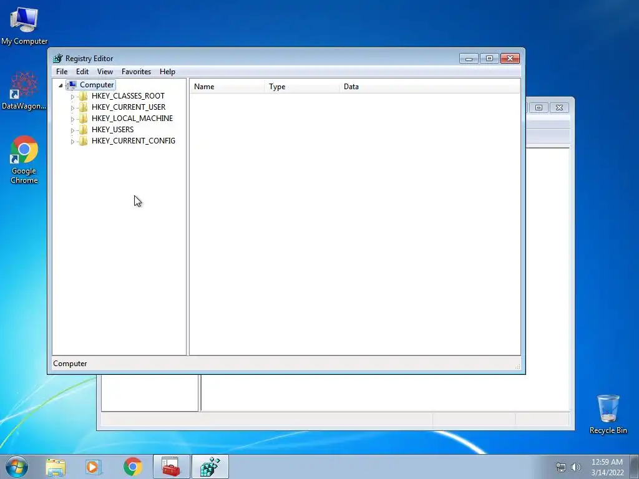Open the File menu in Registry Editor
The width and height of the screenshot is (639, 479).
click(x=62, y=72)
